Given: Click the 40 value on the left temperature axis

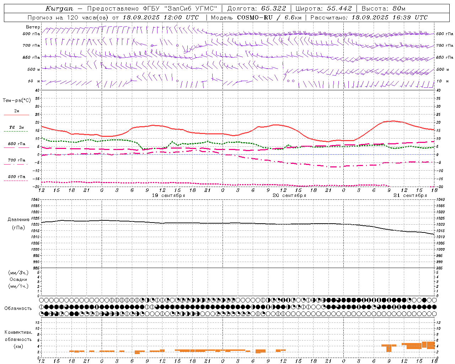Looking at the screenshot, I should point(37,90).
